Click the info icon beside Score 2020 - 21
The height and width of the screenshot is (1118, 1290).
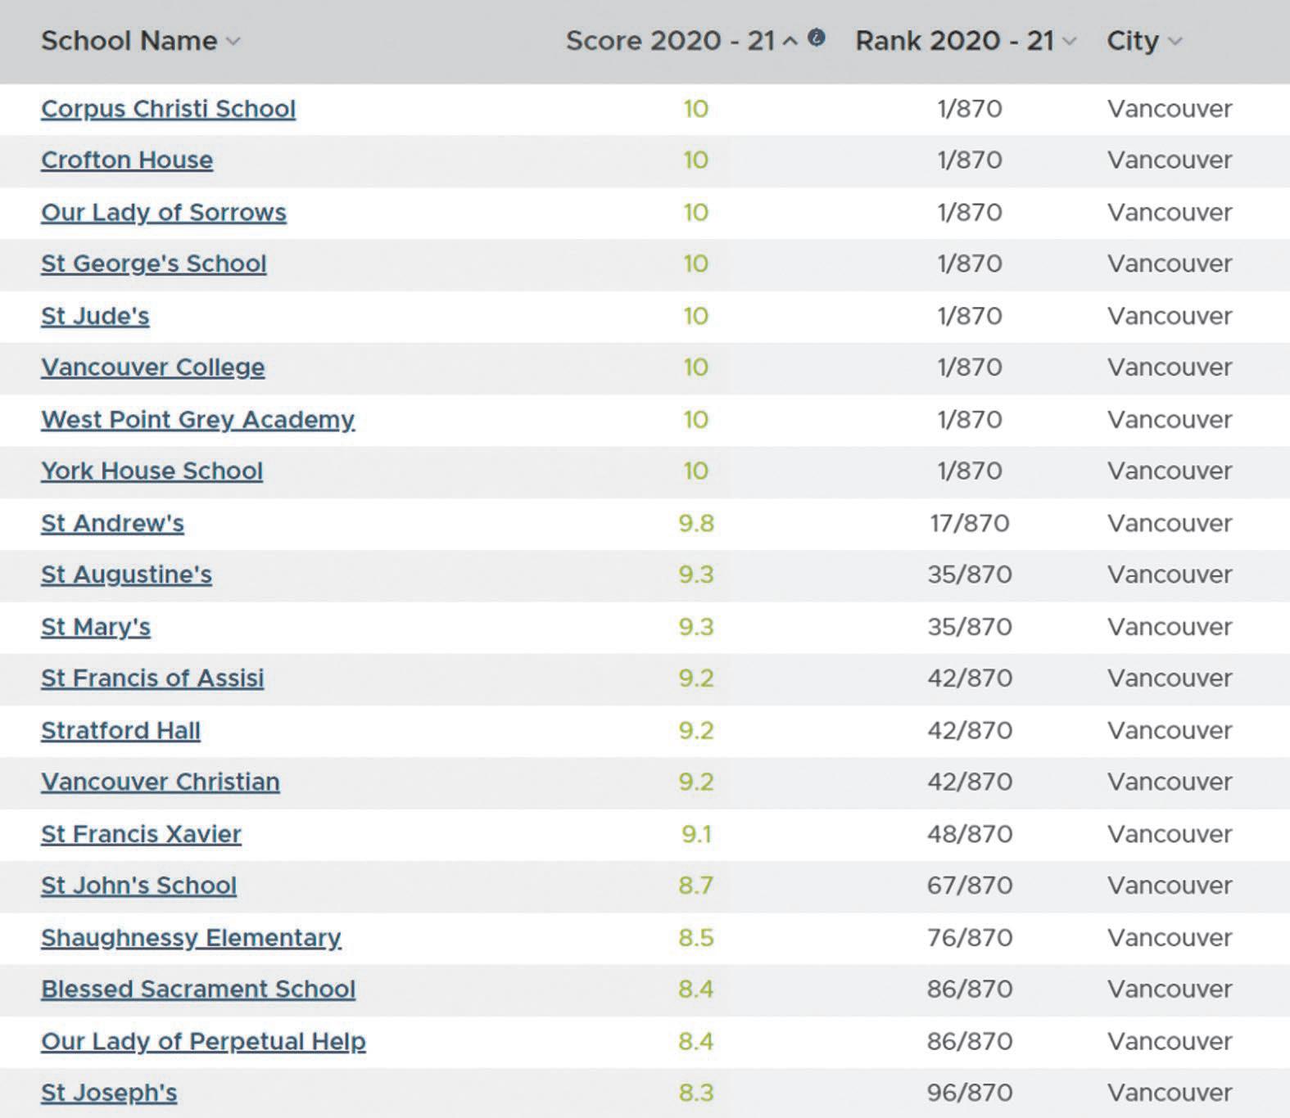[816, 37]
